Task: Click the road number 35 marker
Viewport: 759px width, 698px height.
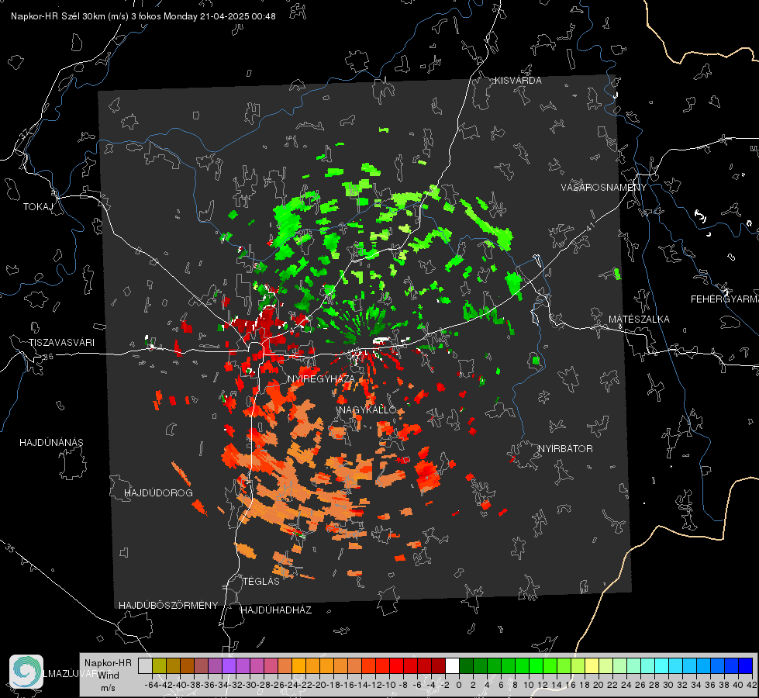Action: click(x=9, y=548)
